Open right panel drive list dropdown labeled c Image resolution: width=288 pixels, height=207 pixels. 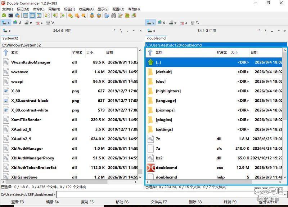point(151,31)
